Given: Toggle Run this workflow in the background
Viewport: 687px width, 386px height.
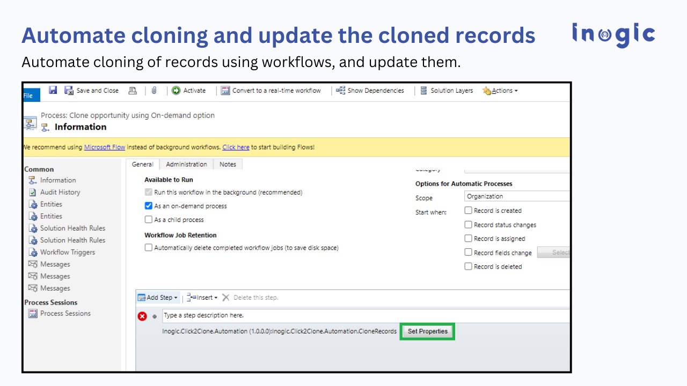Looking at the screenshot, I should coord(149,192).
